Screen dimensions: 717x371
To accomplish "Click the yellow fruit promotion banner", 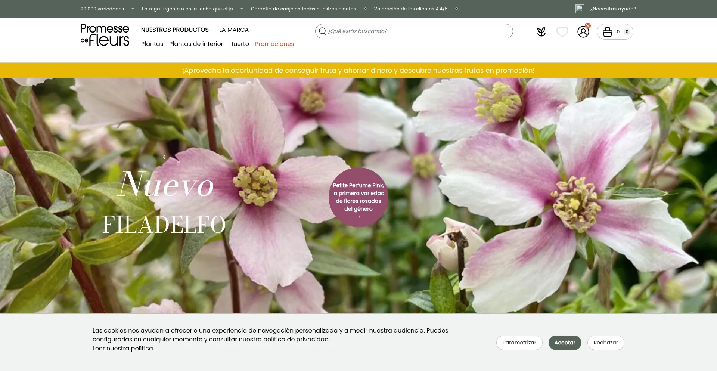I will click(x=358, y=70).
